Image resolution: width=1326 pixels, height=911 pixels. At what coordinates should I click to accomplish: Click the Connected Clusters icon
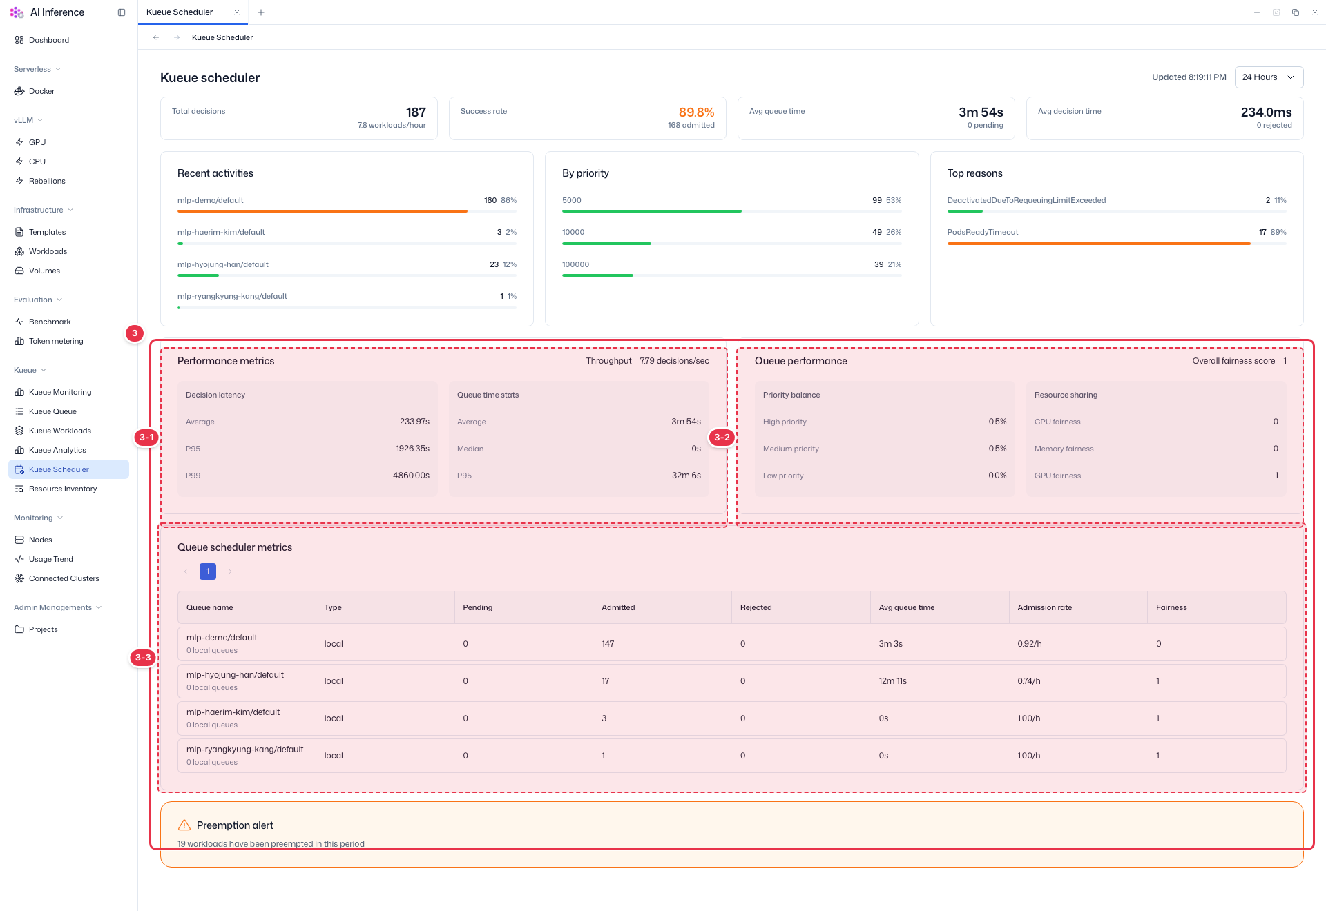tap(19, 578)
